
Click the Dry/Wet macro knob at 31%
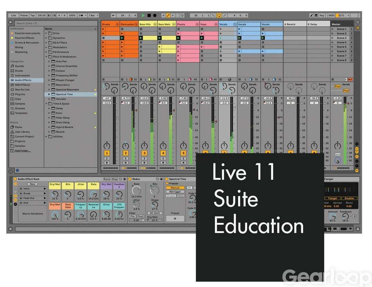(x=55, y=194)
